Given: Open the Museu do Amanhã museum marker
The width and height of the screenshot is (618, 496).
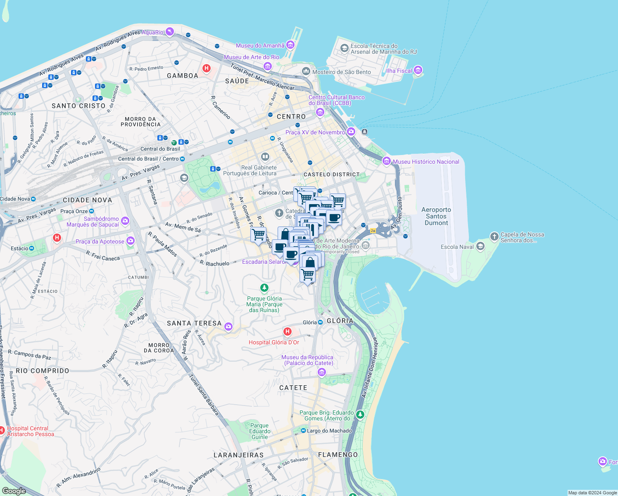Looking at the screenshot, I should tap(290, 45).
